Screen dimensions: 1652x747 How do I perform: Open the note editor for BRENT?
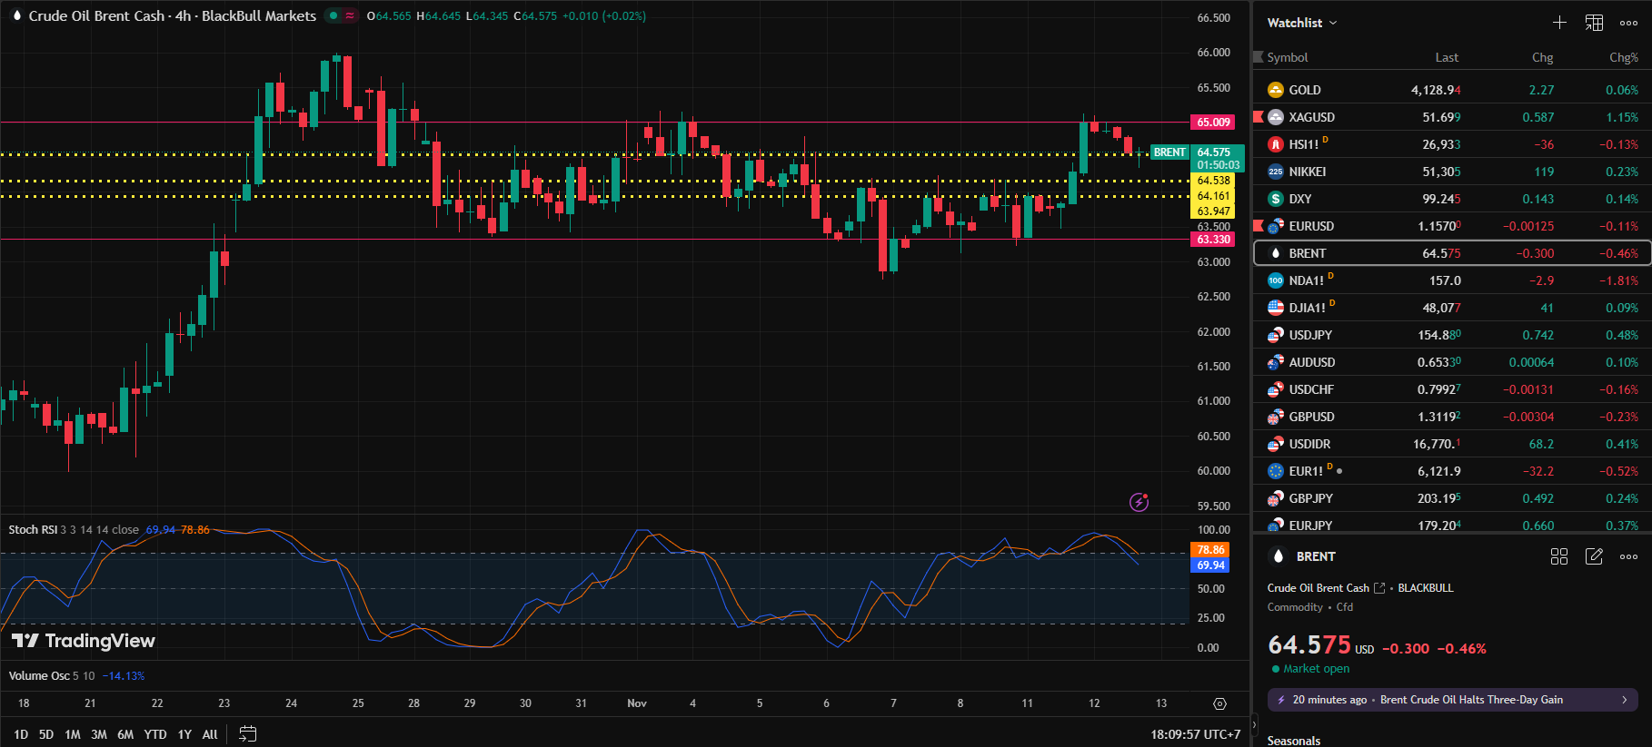click(1594, 556)
